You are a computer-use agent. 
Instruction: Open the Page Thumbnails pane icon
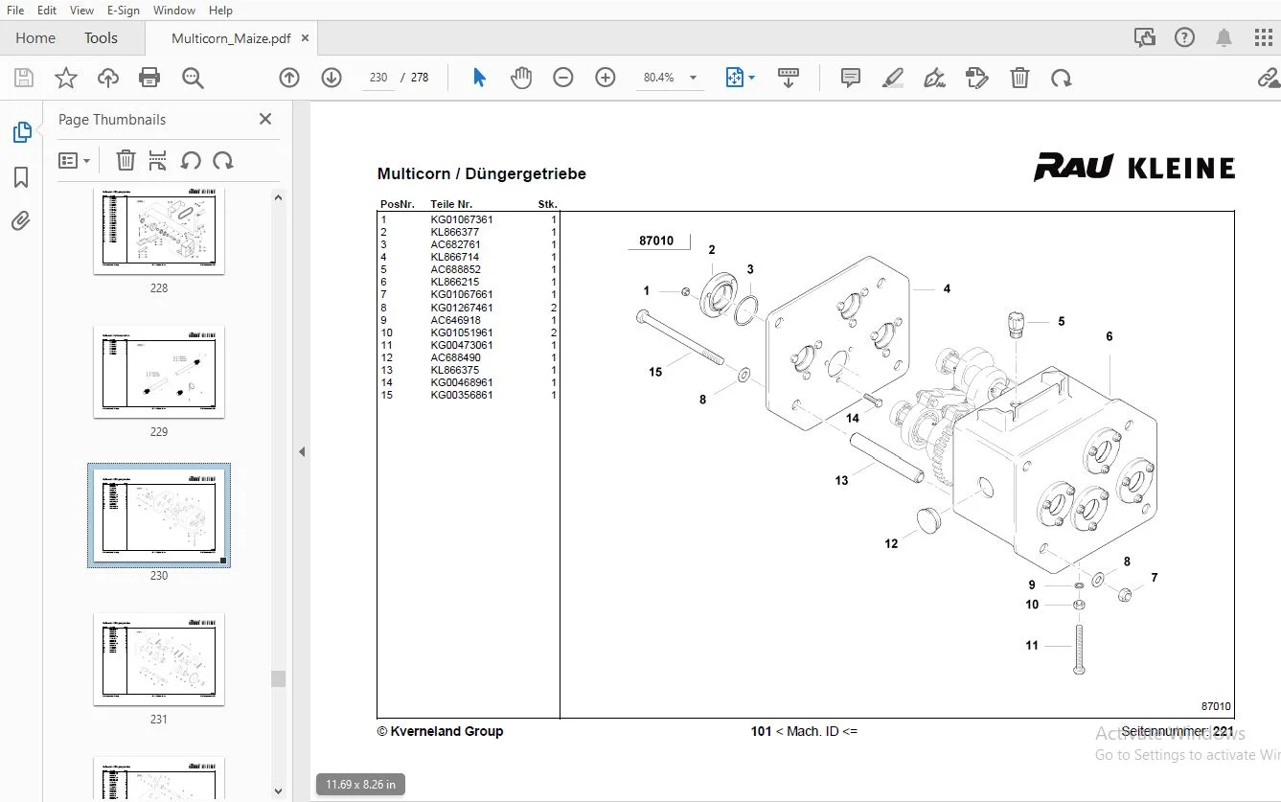21,132
